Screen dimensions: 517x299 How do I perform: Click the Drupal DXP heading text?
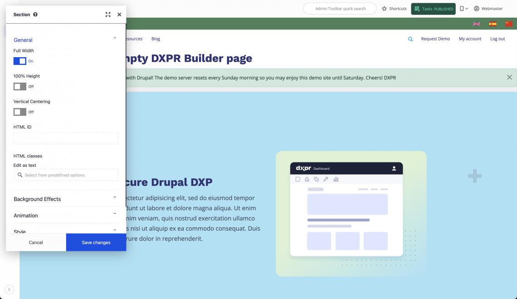coord(169,182)
